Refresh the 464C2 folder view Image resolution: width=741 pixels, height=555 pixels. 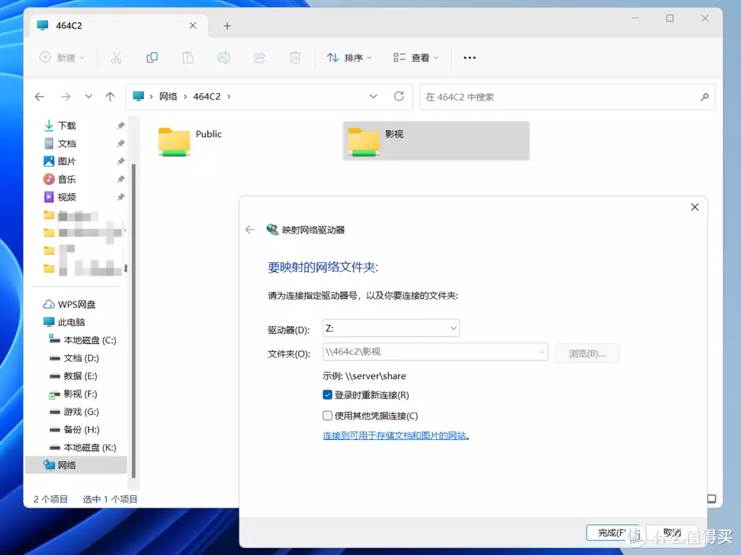pyautogui.click(x=399, y=97)
